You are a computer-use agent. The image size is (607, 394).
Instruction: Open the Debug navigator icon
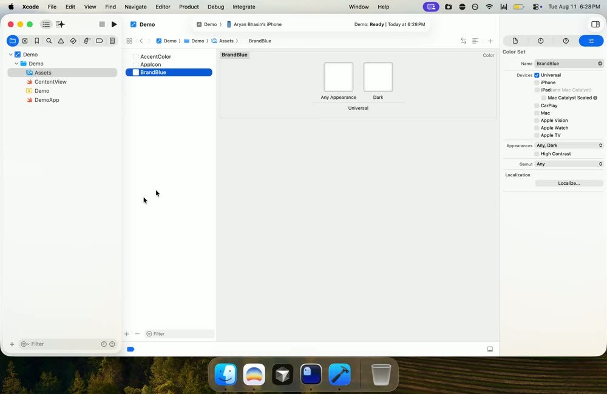[x=87, y=41]
